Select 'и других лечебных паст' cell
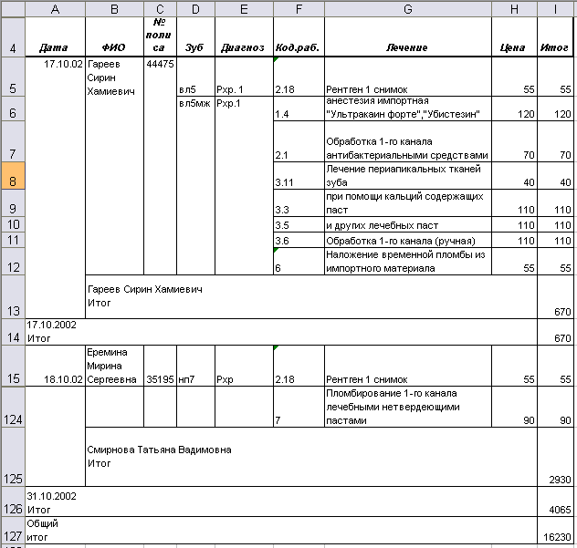The image size is (577, 548). click(408, 224)
